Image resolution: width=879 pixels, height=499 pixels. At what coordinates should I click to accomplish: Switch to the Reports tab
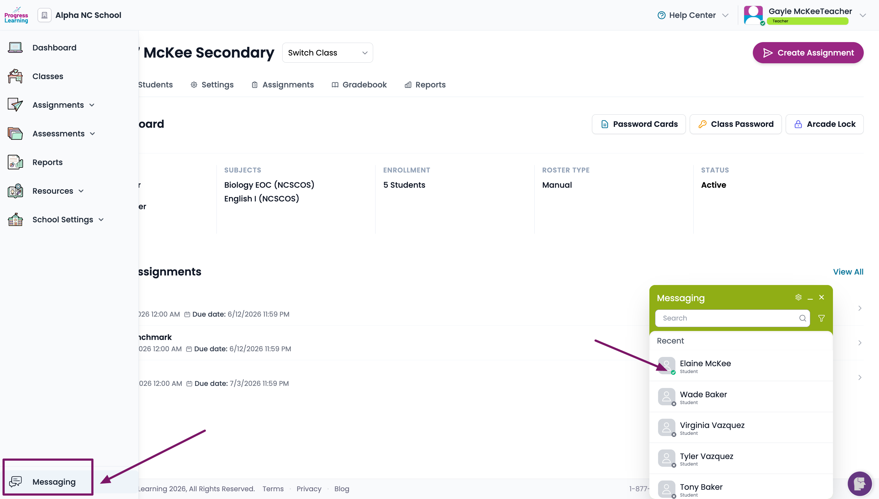tap(425, 85)
